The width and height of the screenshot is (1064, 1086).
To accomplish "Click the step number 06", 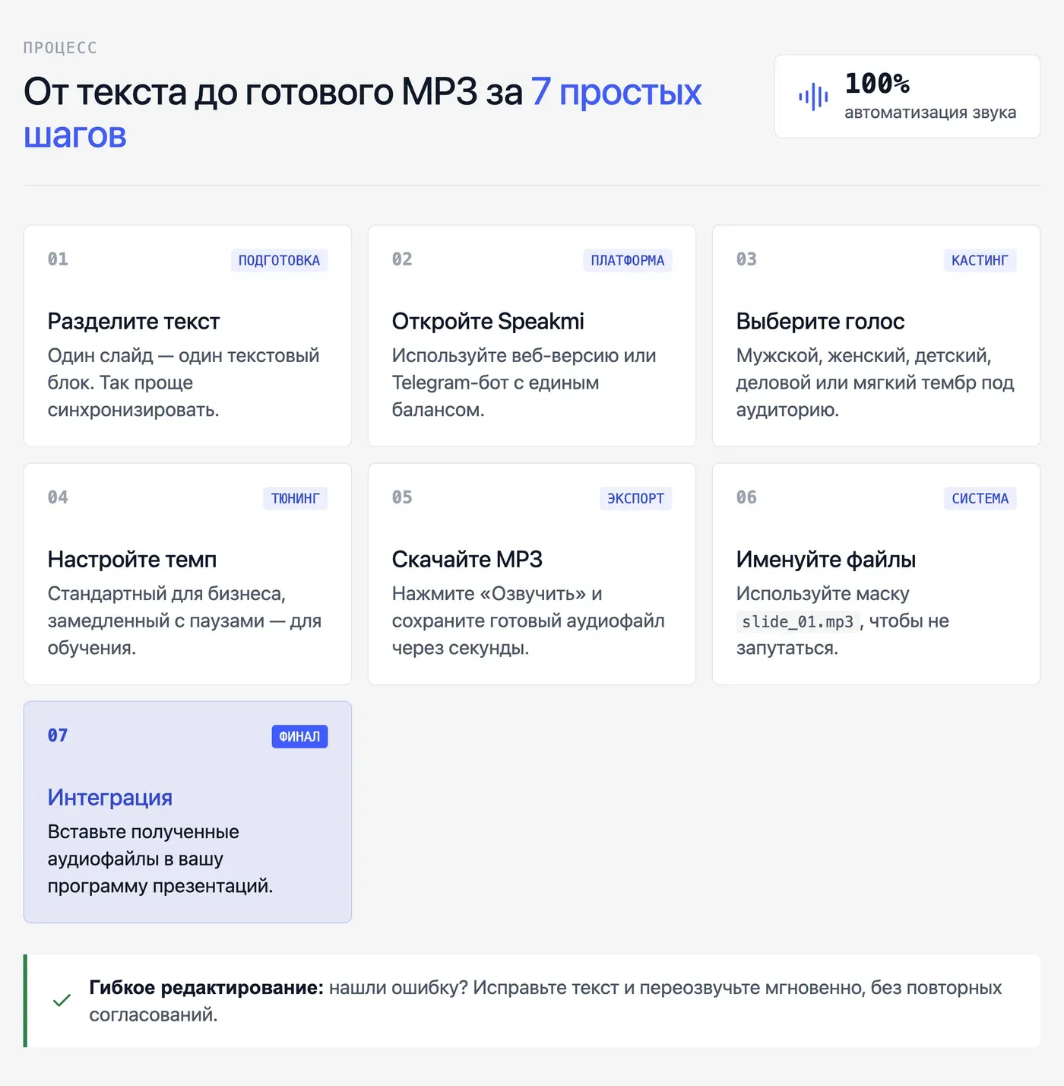I will click(x=746, y=497).
